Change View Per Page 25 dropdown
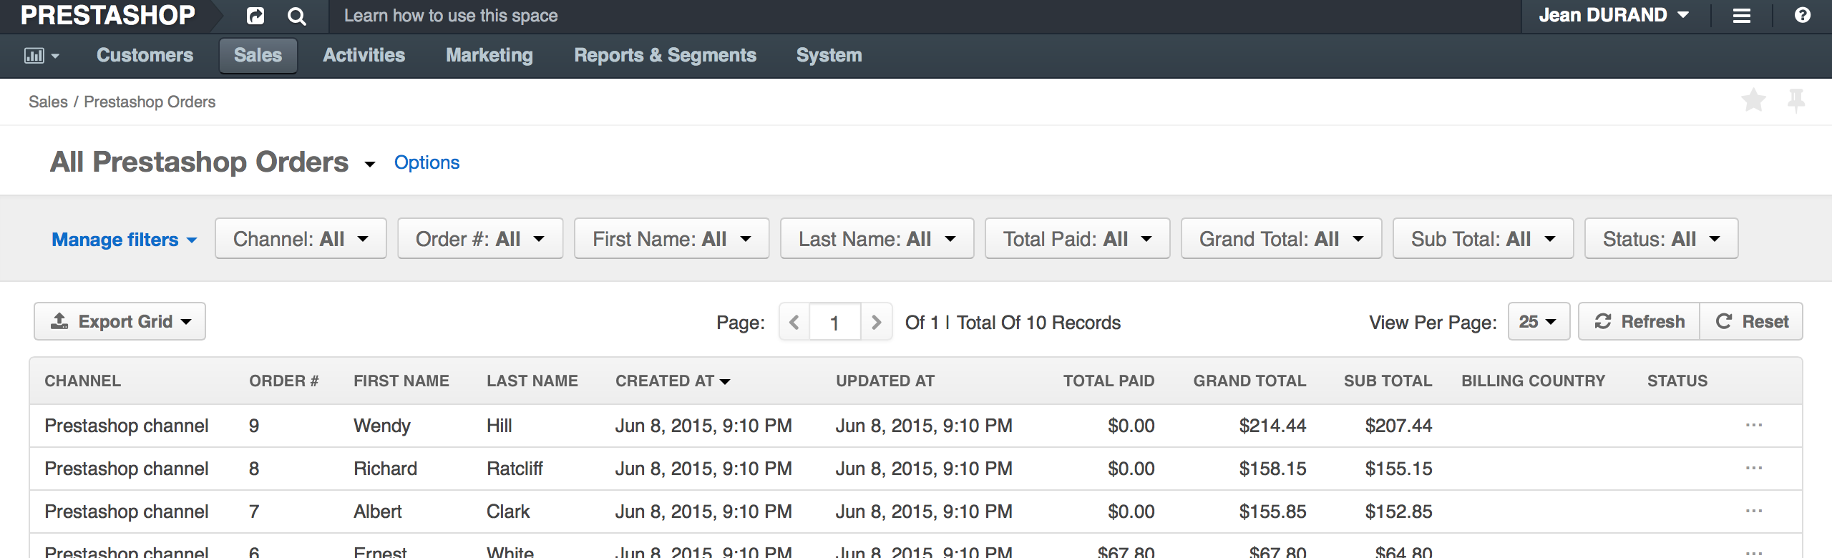This screenshot has width=1832, height=558. click(x=1539, y=321)
